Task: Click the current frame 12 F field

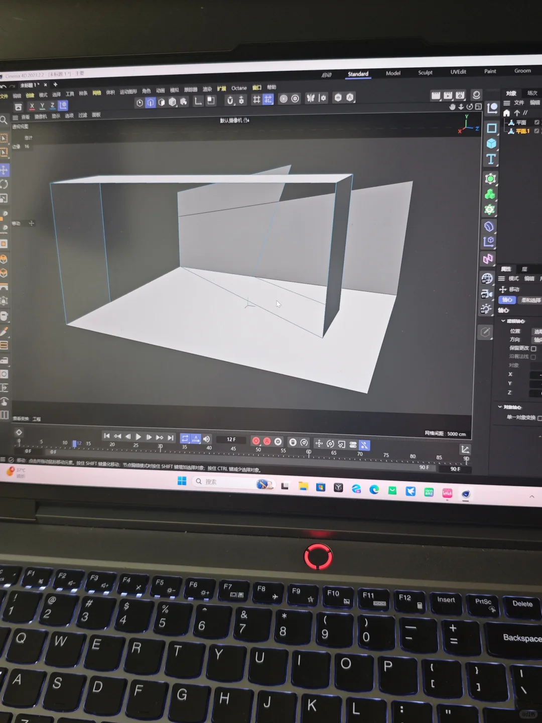Action: (x=231, y=439)
